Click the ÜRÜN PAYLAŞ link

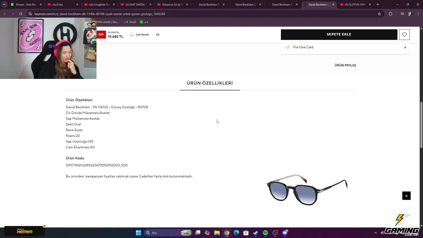(345, 65)
